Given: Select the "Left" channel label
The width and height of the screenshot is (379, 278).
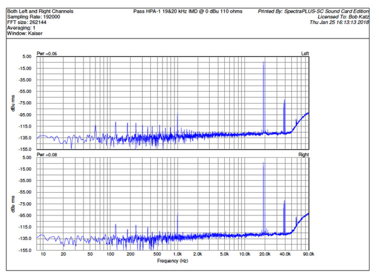Looking at the screenshot, I should pyautogui.click(x=305, y=54).
